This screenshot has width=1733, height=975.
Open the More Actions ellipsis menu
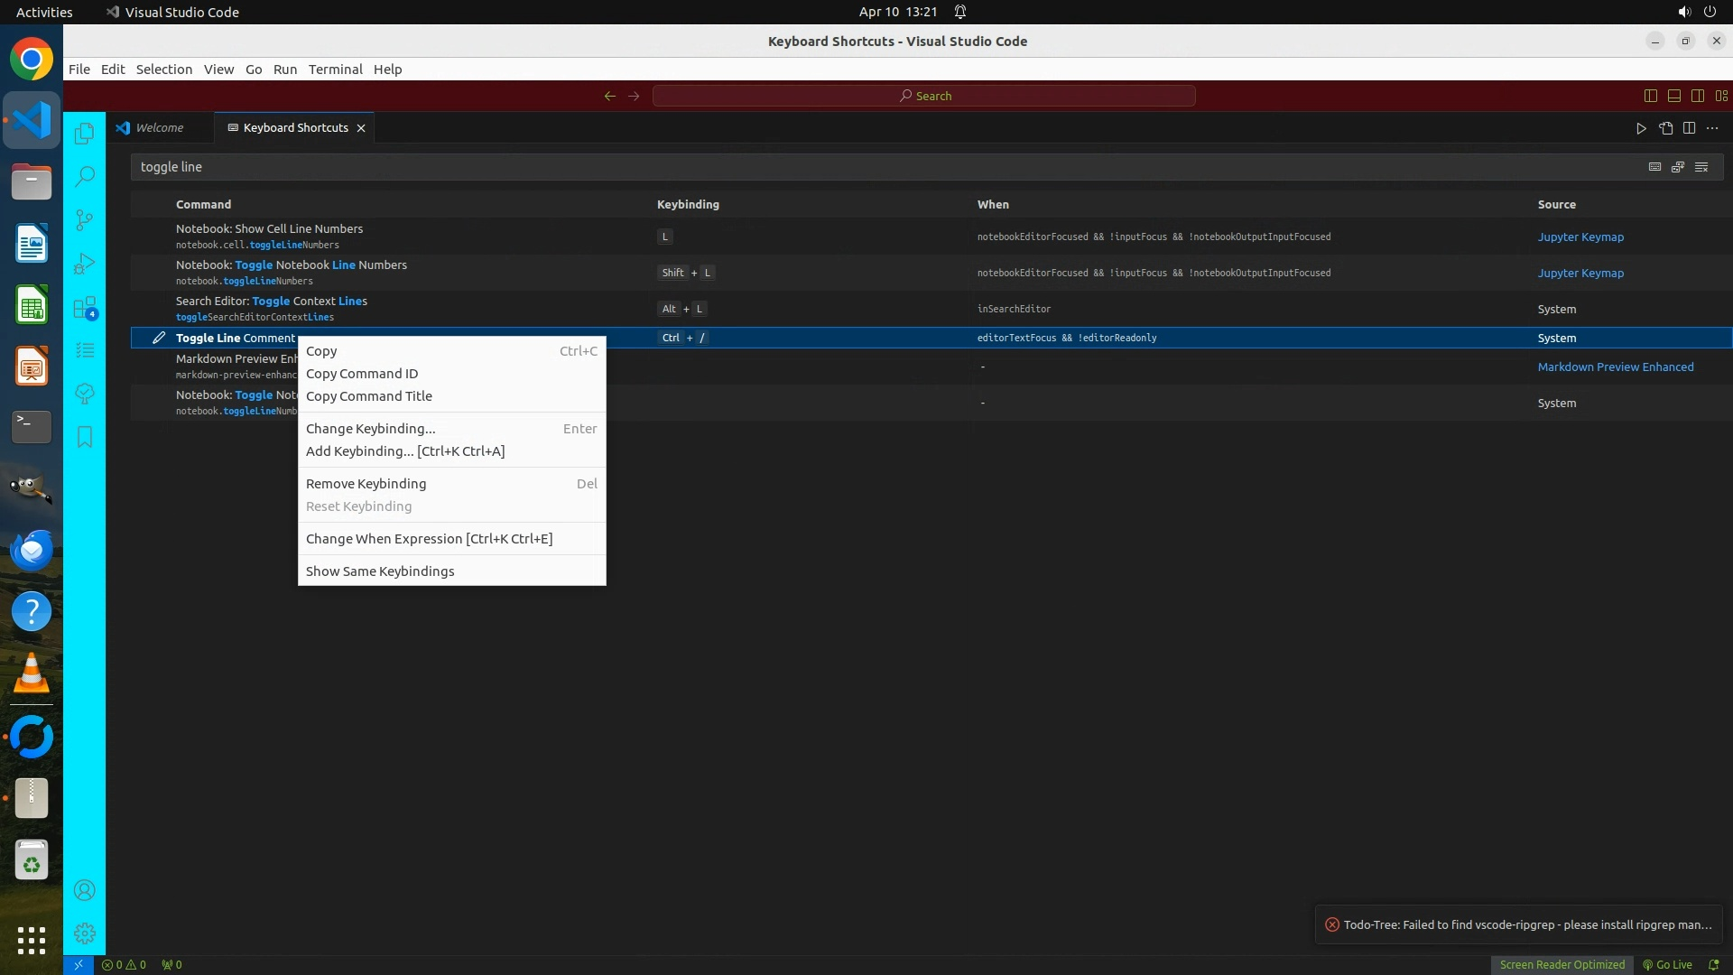pos(1712,128)
